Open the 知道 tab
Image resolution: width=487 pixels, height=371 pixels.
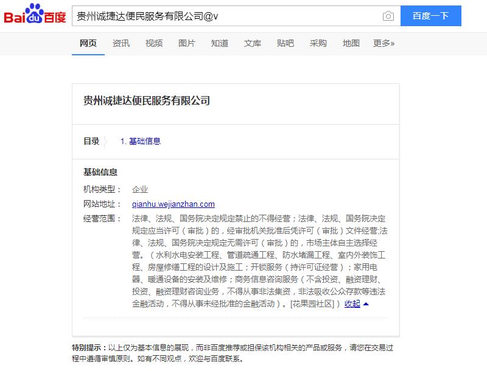pyautogui.click(x=220, y=43)
